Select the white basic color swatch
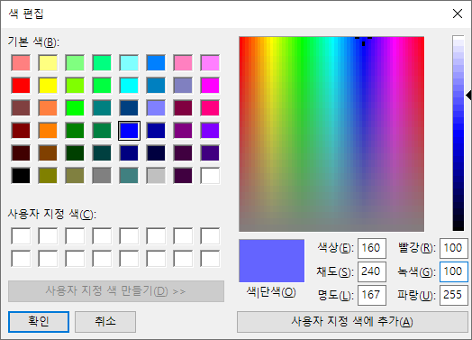 (x=210, y=176)
